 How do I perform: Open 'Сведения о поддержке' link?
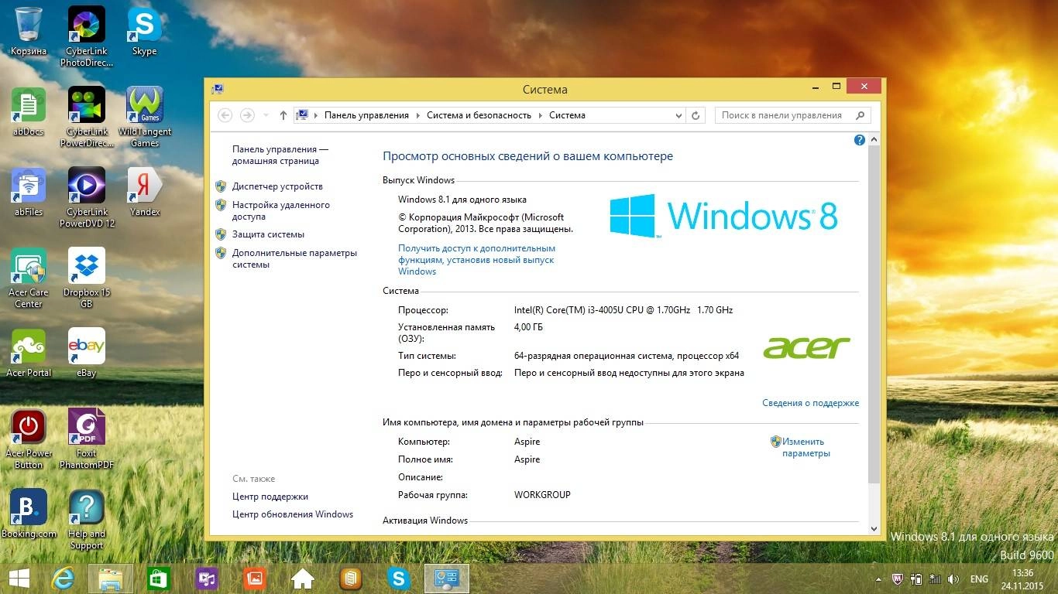click(x=810, y=403)
